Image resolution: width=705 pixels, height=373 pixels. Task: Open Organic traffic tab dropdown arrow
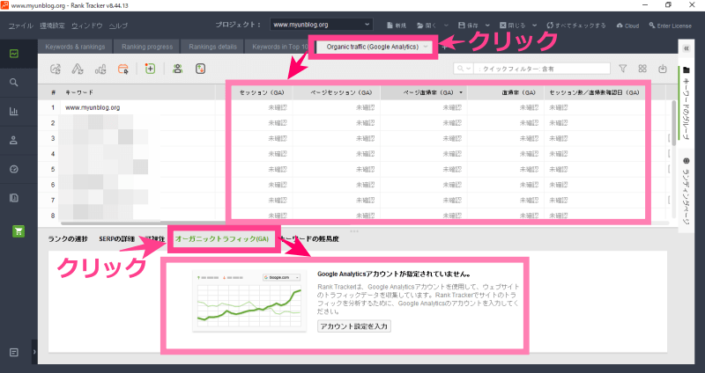tap(426, 47)
